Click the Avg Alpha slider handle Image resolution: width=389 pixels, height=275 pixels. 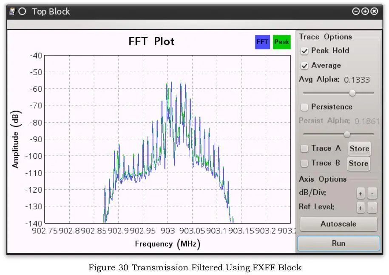352,93
